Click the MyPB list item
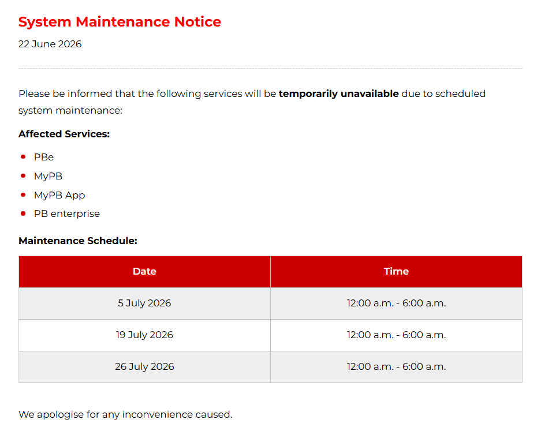Screen dimensions: 541x431 (48, 176)
